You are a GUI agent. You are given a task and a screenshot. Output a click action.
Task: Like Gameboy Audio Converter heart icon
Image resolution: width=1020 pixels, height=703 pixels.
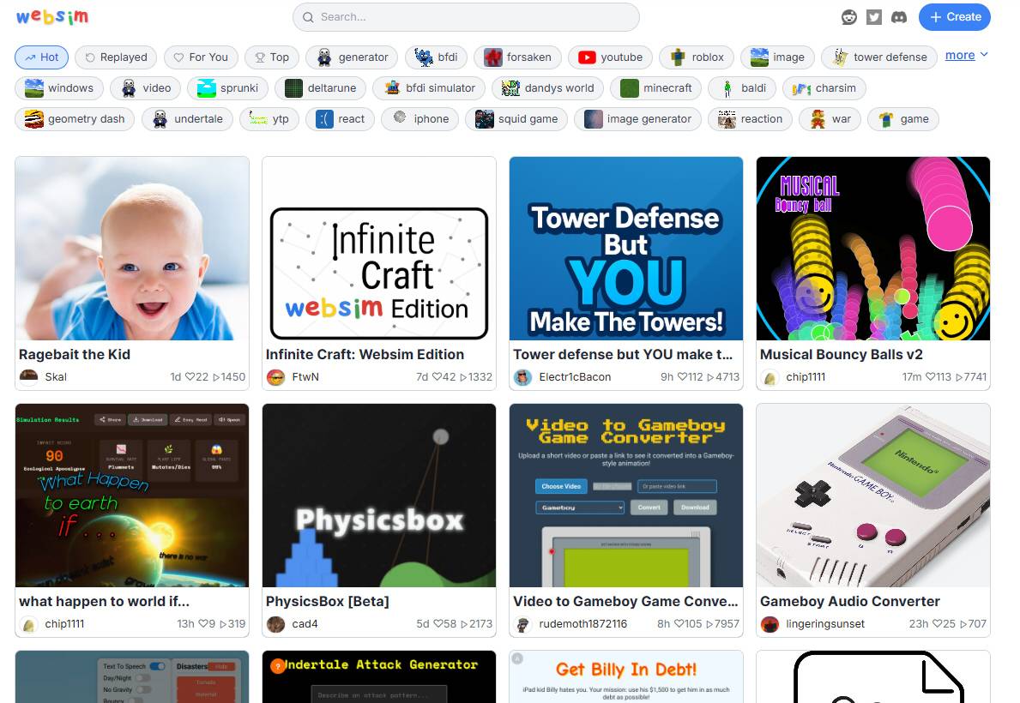[938, 623]
